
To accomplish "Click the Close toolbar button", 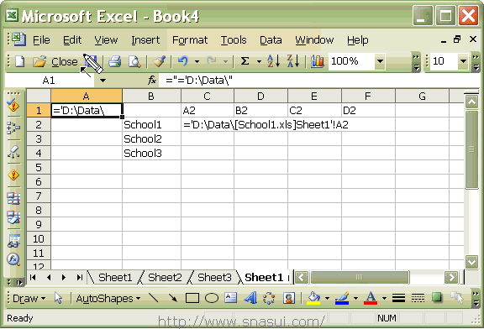I will 65,62.
